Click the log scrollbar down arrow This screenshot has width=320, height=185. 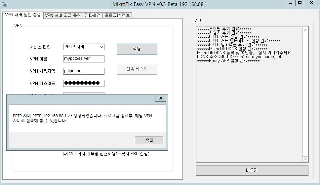pos(305,159)
